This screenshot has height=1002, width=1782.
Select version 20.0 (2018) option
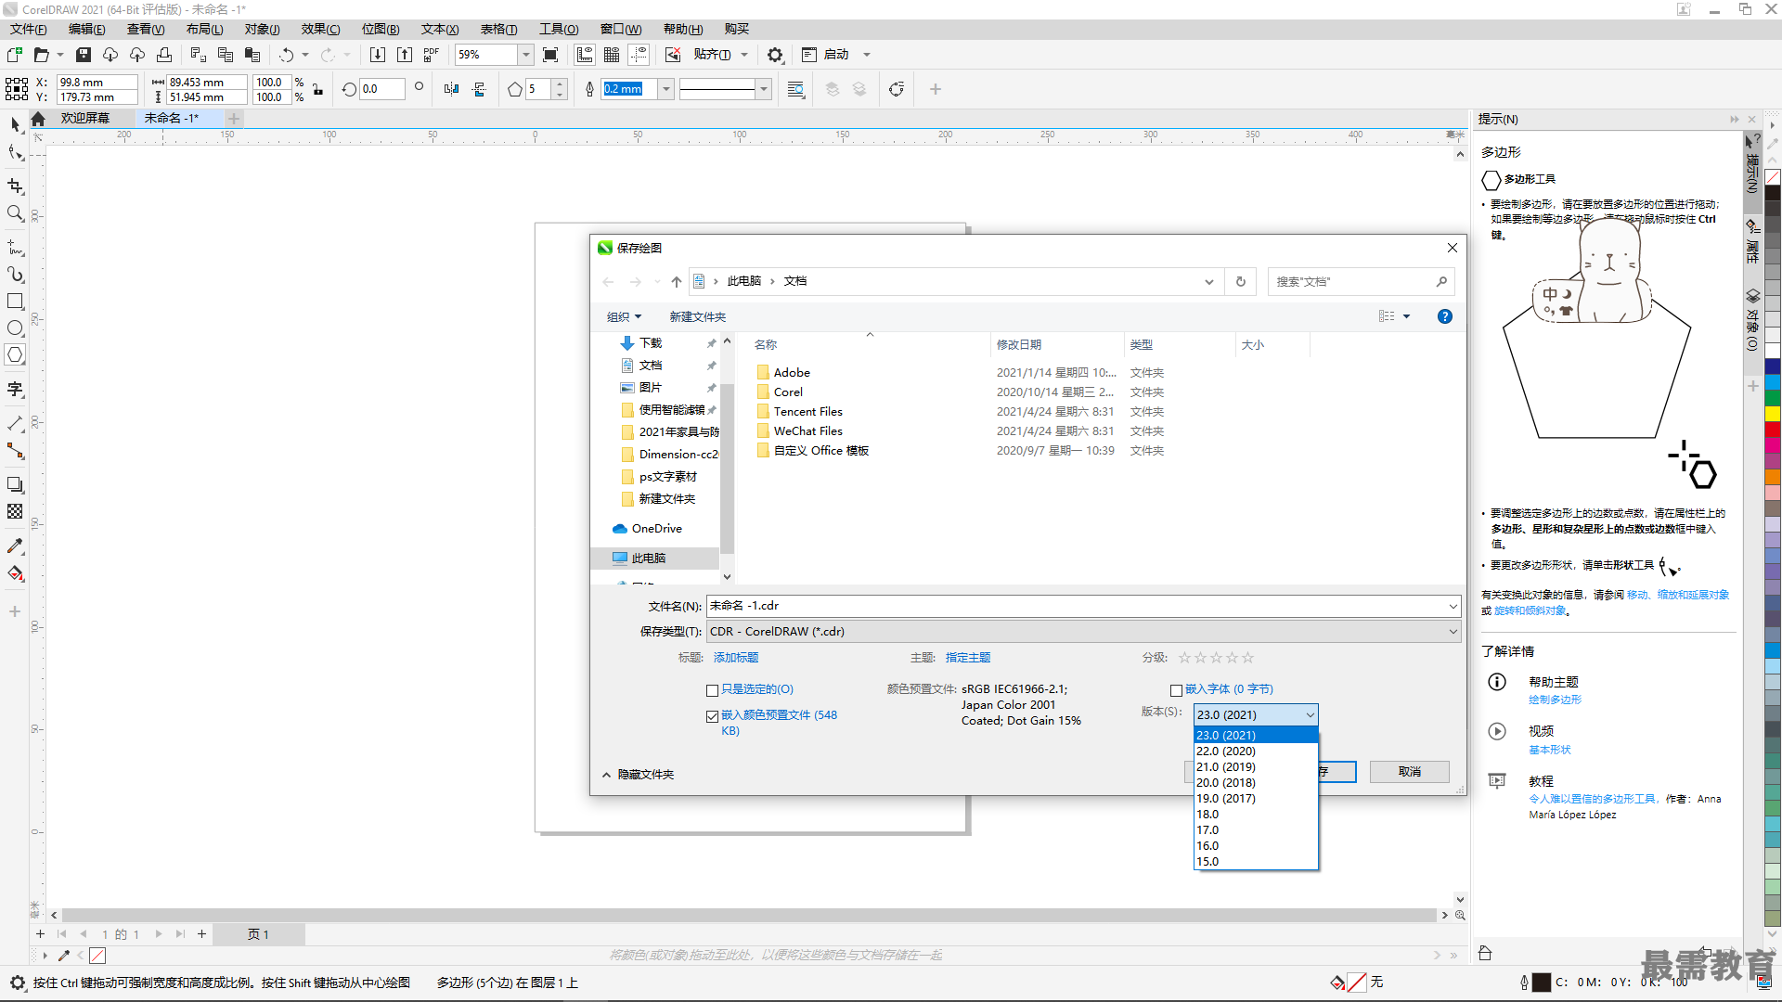pos(1256,783)
